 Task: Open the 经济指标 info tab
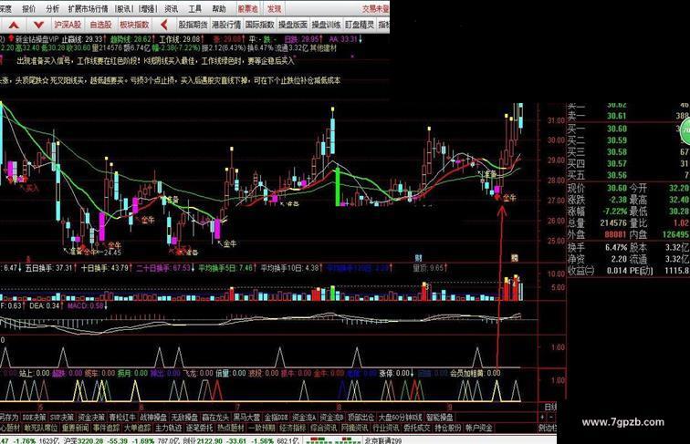pyautogui.click(x=293, y=428)
